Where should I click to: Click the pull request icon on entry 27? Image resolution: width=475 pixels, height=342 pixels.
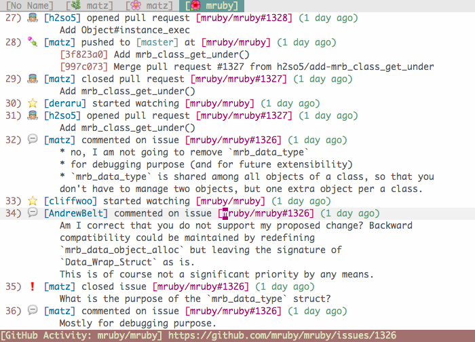tap(33, 18)
